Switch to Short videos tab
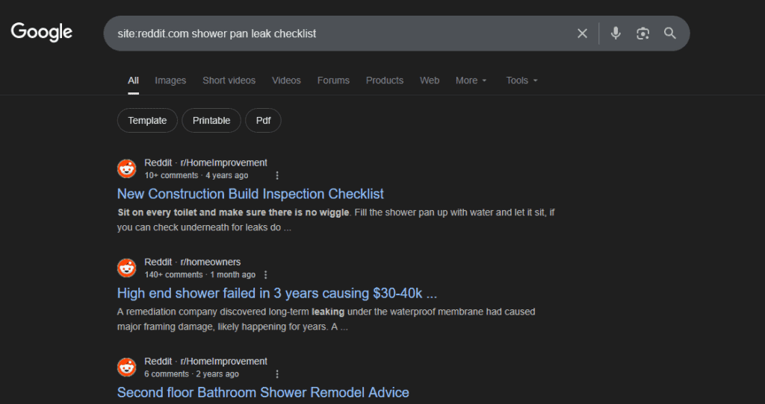The width and height of the screenshot is (765, 404). pyautogui.click(x=229, y=81)
